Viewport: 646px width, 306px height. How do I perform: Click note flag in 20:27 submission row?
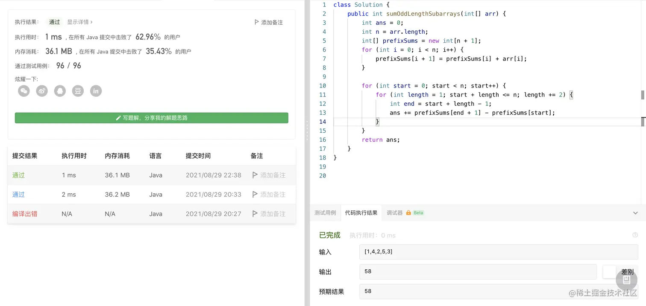pos(255,214)
